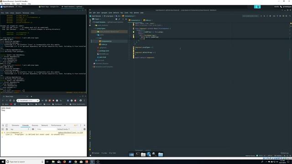Open the magnifier search icon in the dock
The width and height of the screenshot is (292, 164).
154,154
